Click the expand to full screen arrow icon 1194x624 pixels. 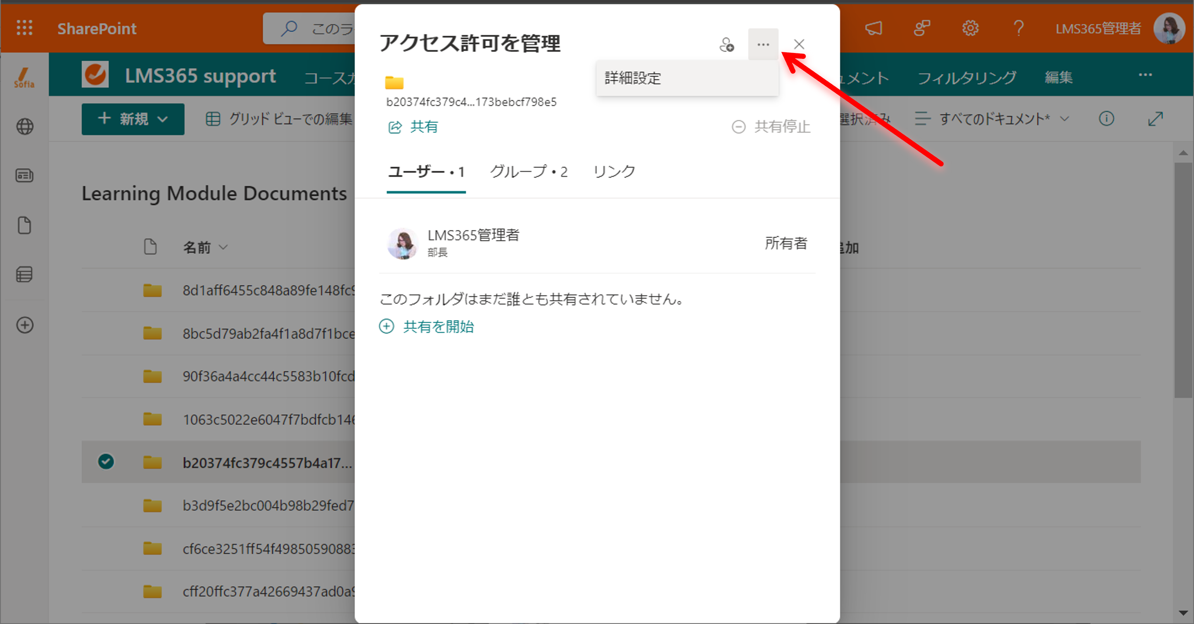[1156, 119]
